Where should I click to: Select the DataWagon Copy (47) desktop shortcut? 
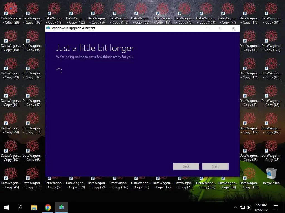click(x=32, y=96)
